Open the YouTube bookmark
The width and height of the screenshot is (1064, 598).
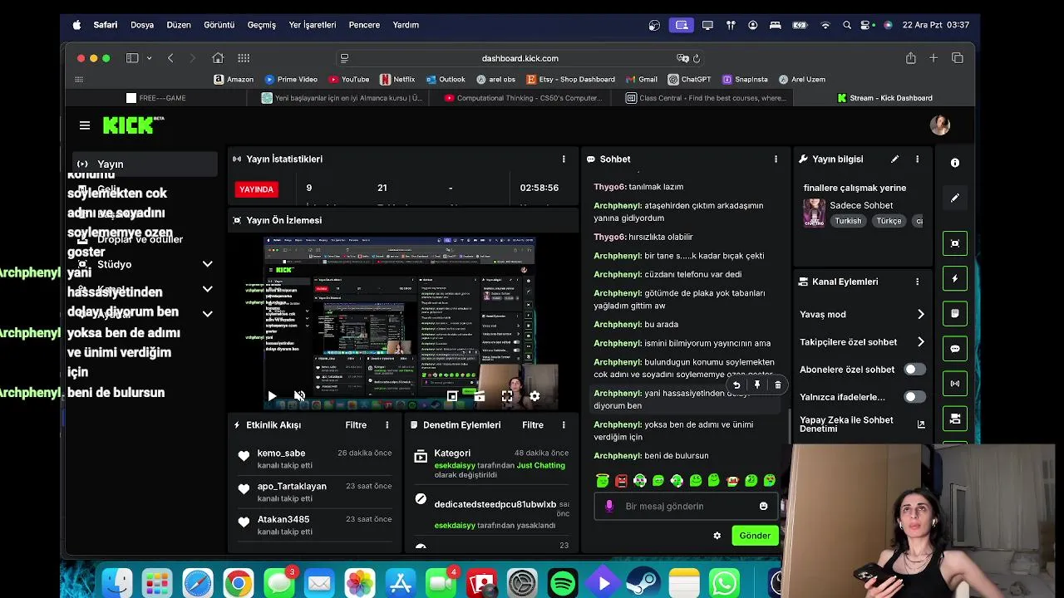349,80
